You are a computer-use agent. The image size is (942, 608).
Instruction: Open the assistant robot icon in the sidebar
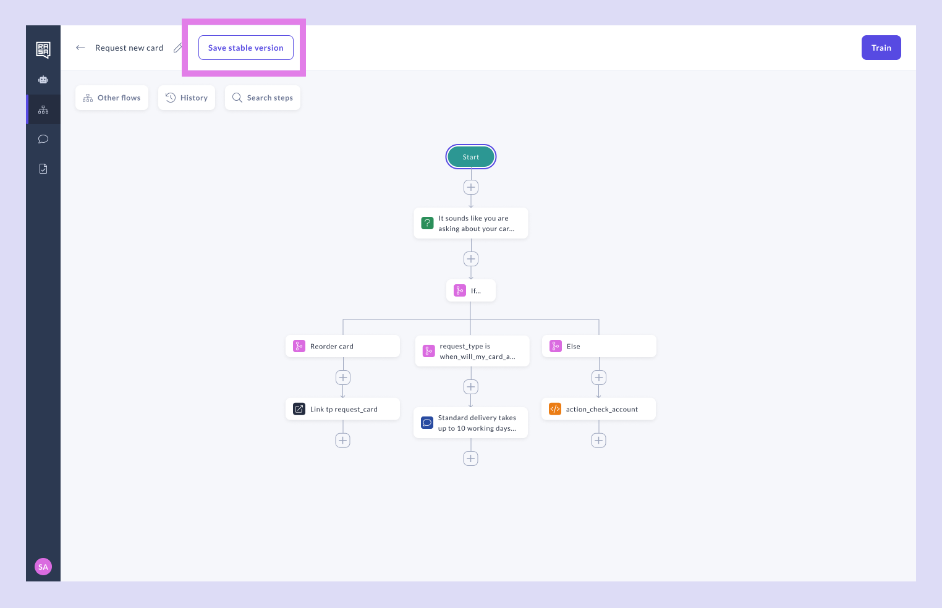pos(43,80)
